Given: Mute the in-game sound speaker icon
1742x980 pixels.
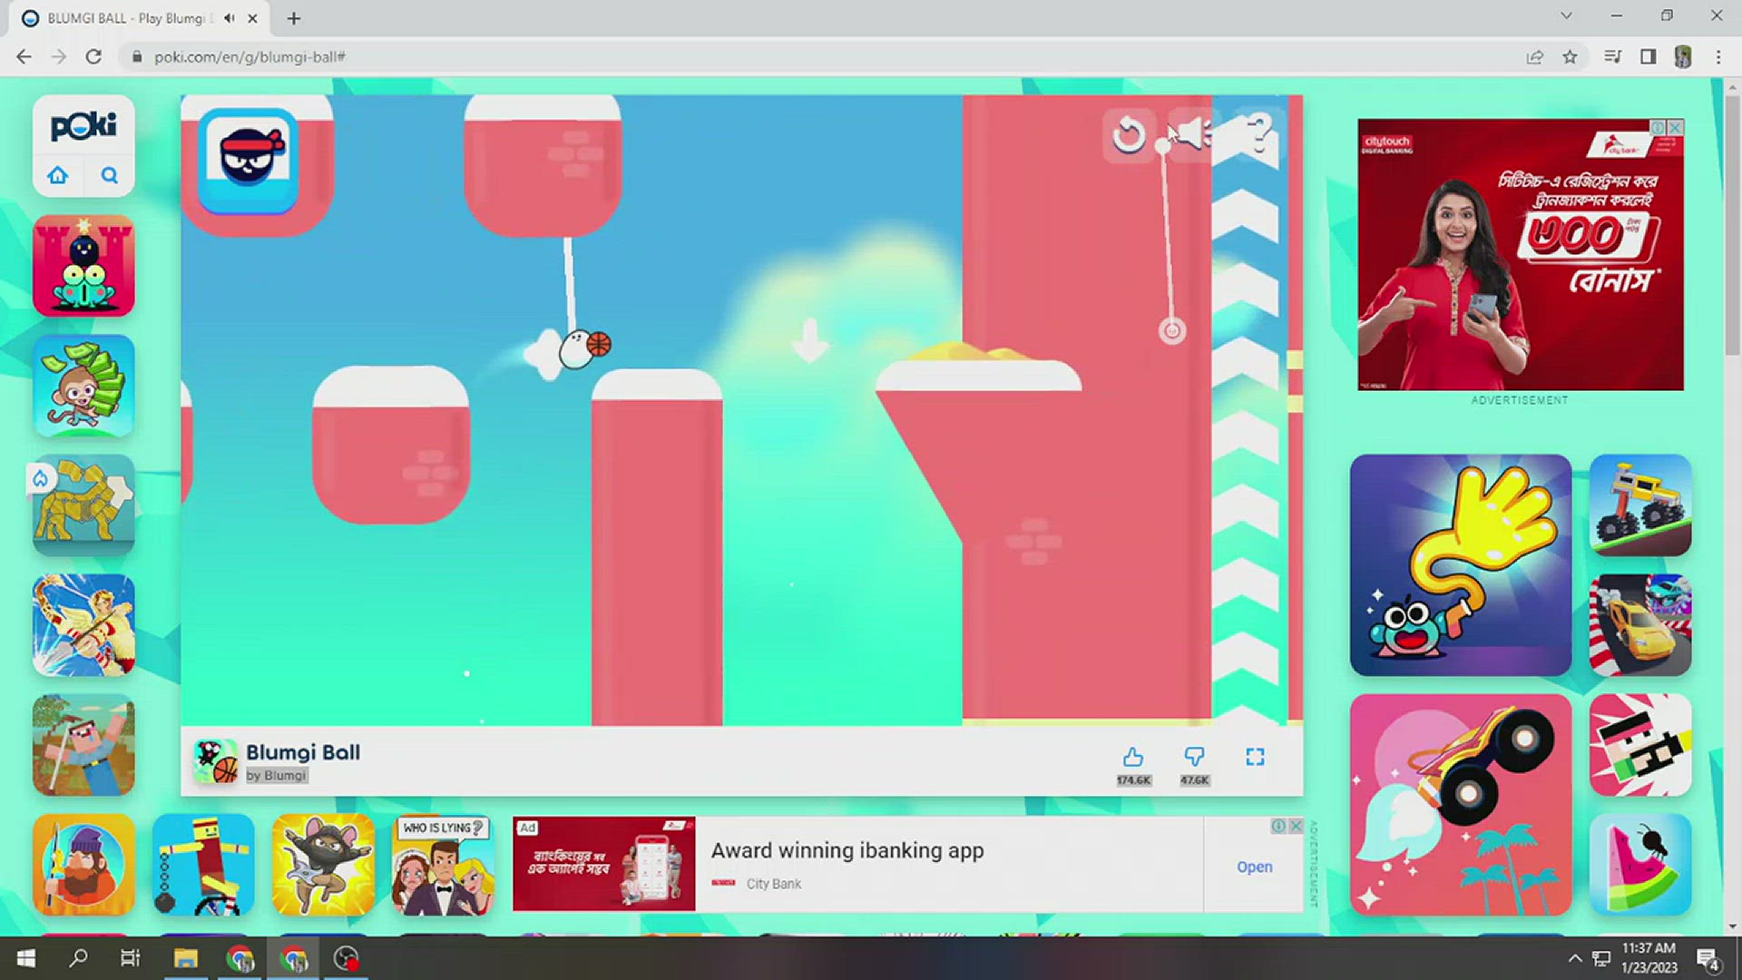Looking at the screenshot, I should [x=1194, y=134].
